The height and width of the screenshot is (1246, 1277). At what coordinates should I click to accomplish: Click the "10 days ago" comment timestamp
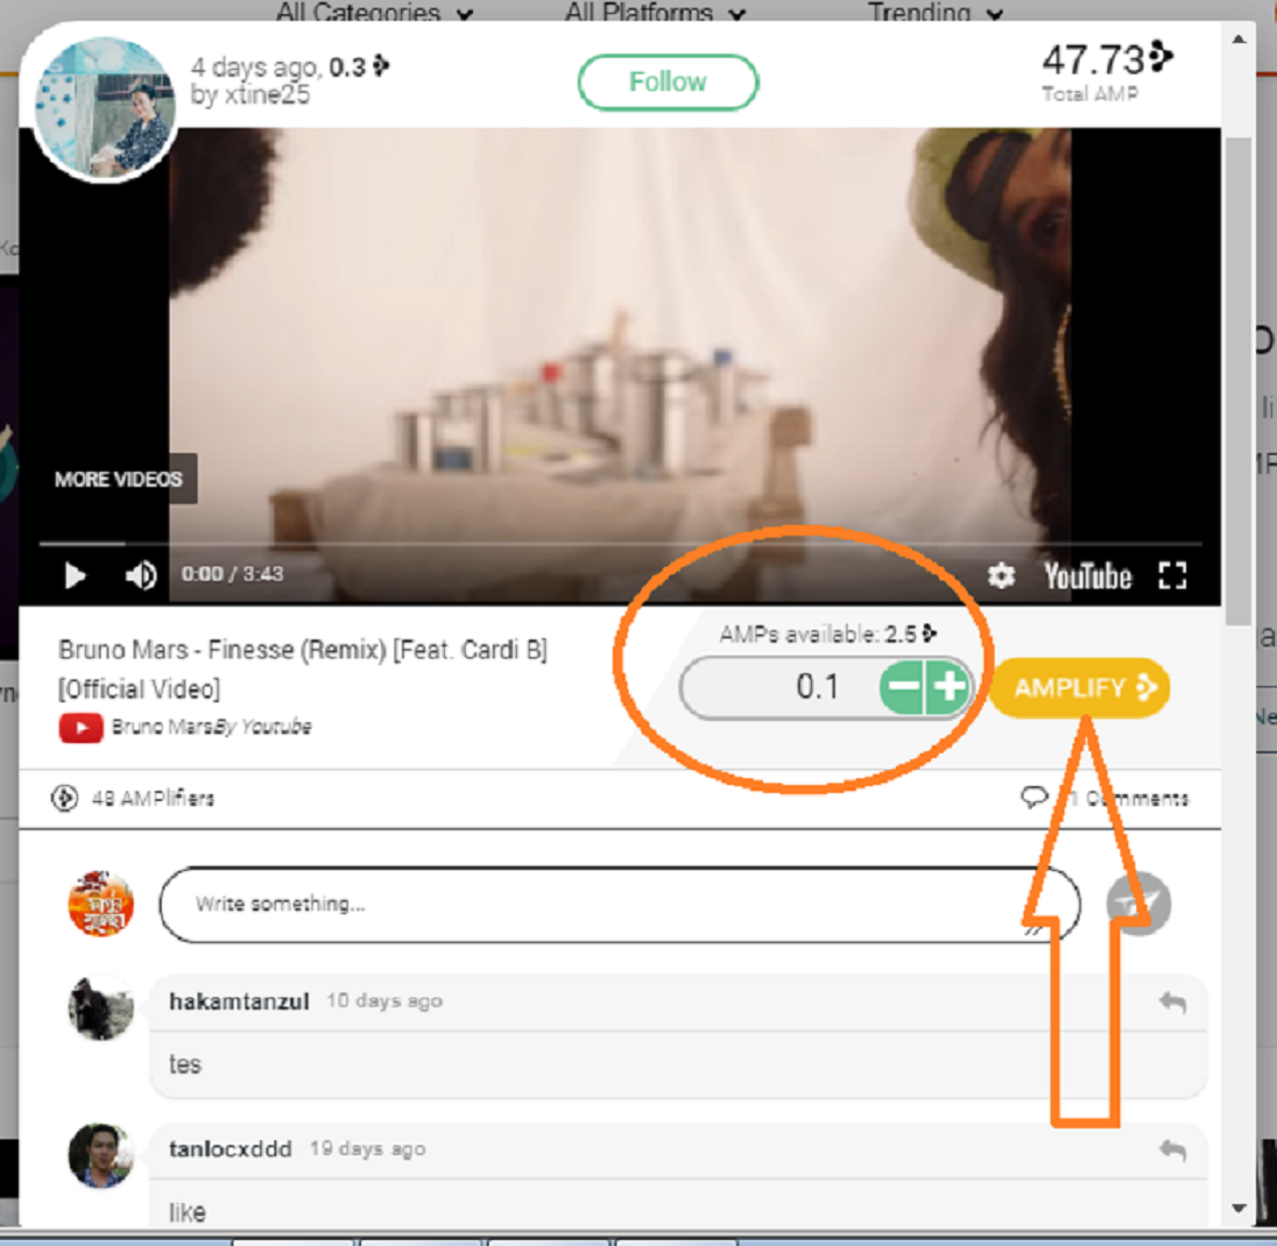click(384, 1002)
